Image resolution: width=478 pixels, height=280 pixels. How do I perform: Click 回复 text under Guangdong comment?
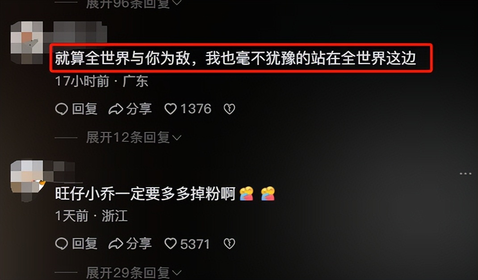coord(85,109)
